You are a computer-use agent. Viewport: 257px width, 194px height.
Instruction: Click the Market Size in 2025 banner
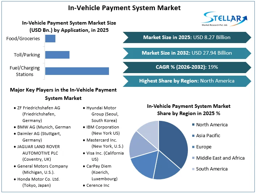[187, 37]
